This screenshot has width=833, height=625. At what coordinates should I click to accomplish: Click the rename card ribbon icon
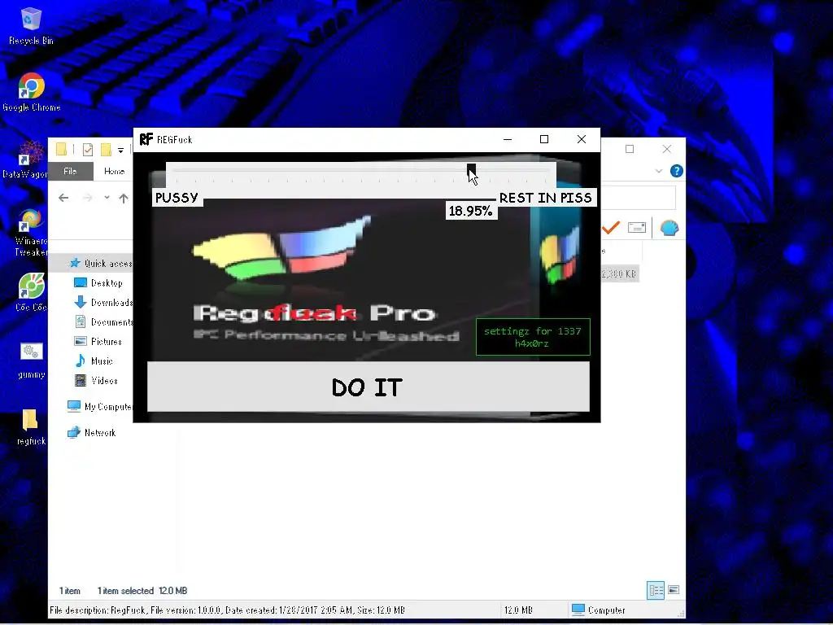[636, 228]
